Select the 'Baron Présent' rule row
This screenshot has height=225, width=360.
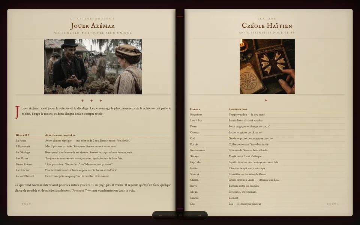(93, 164)
